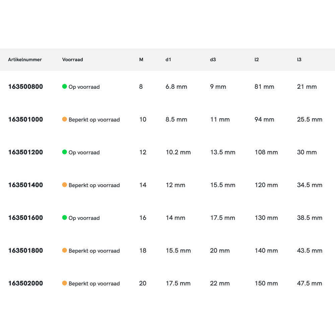Image resolution: width=335 pixels, height=335 pixels.
Task: Open article number 163501000
Action: click(25, 120)
